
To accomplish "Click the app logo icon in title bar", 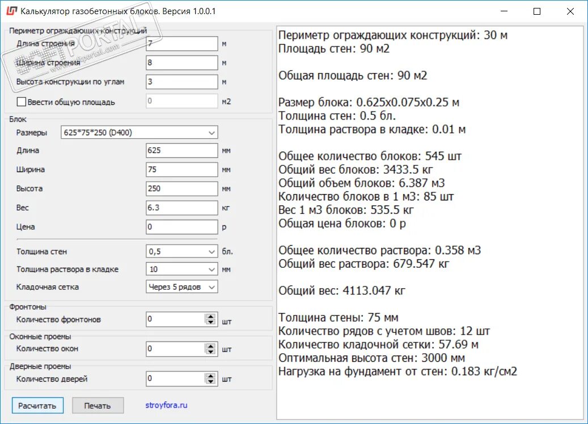I will click(12, 11).
